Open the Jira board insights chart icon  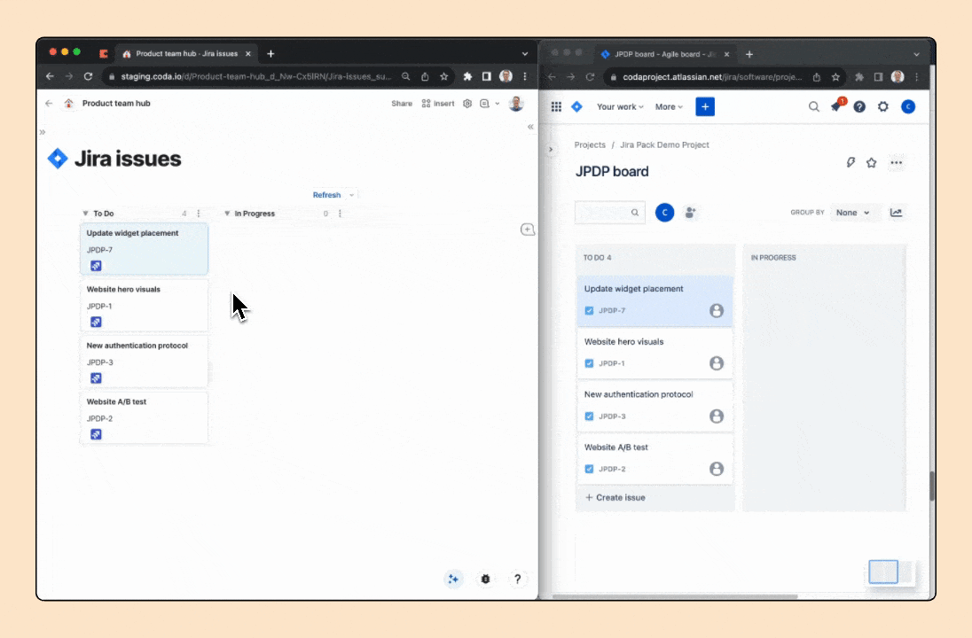(896, 213)
